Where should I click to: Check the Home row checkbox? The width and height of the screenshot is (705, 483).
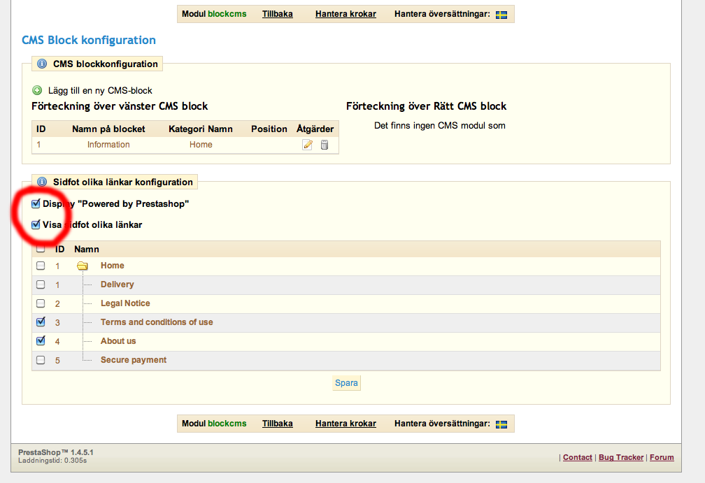pyautogui.click(x=41, y=266)
